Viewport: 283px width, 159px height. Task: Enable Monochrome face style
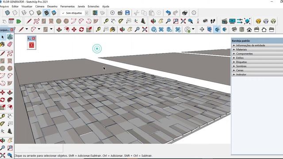point(54,13)
